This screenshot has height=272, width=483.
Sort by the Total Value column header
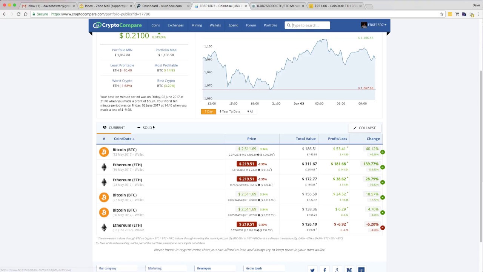coord(306,139)
